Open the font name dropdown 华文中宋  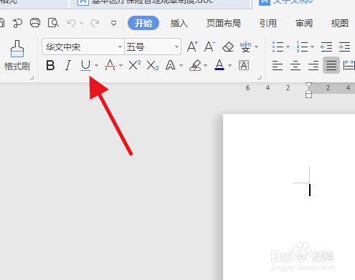(120, 47)
